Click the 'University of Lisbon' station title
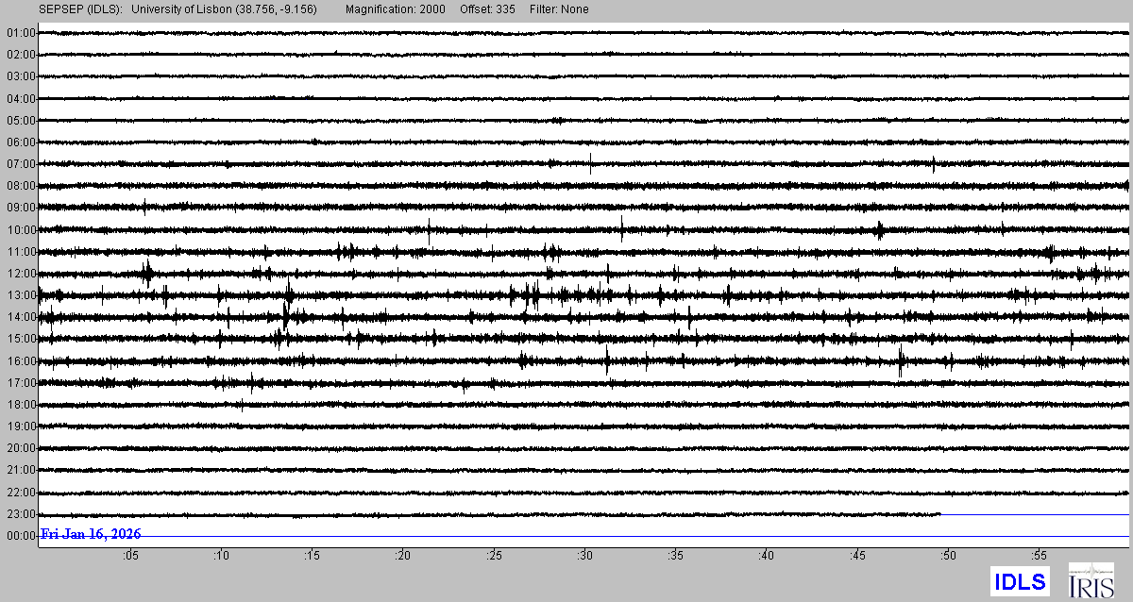This screenshot has width=1133, height=602. 225,9
